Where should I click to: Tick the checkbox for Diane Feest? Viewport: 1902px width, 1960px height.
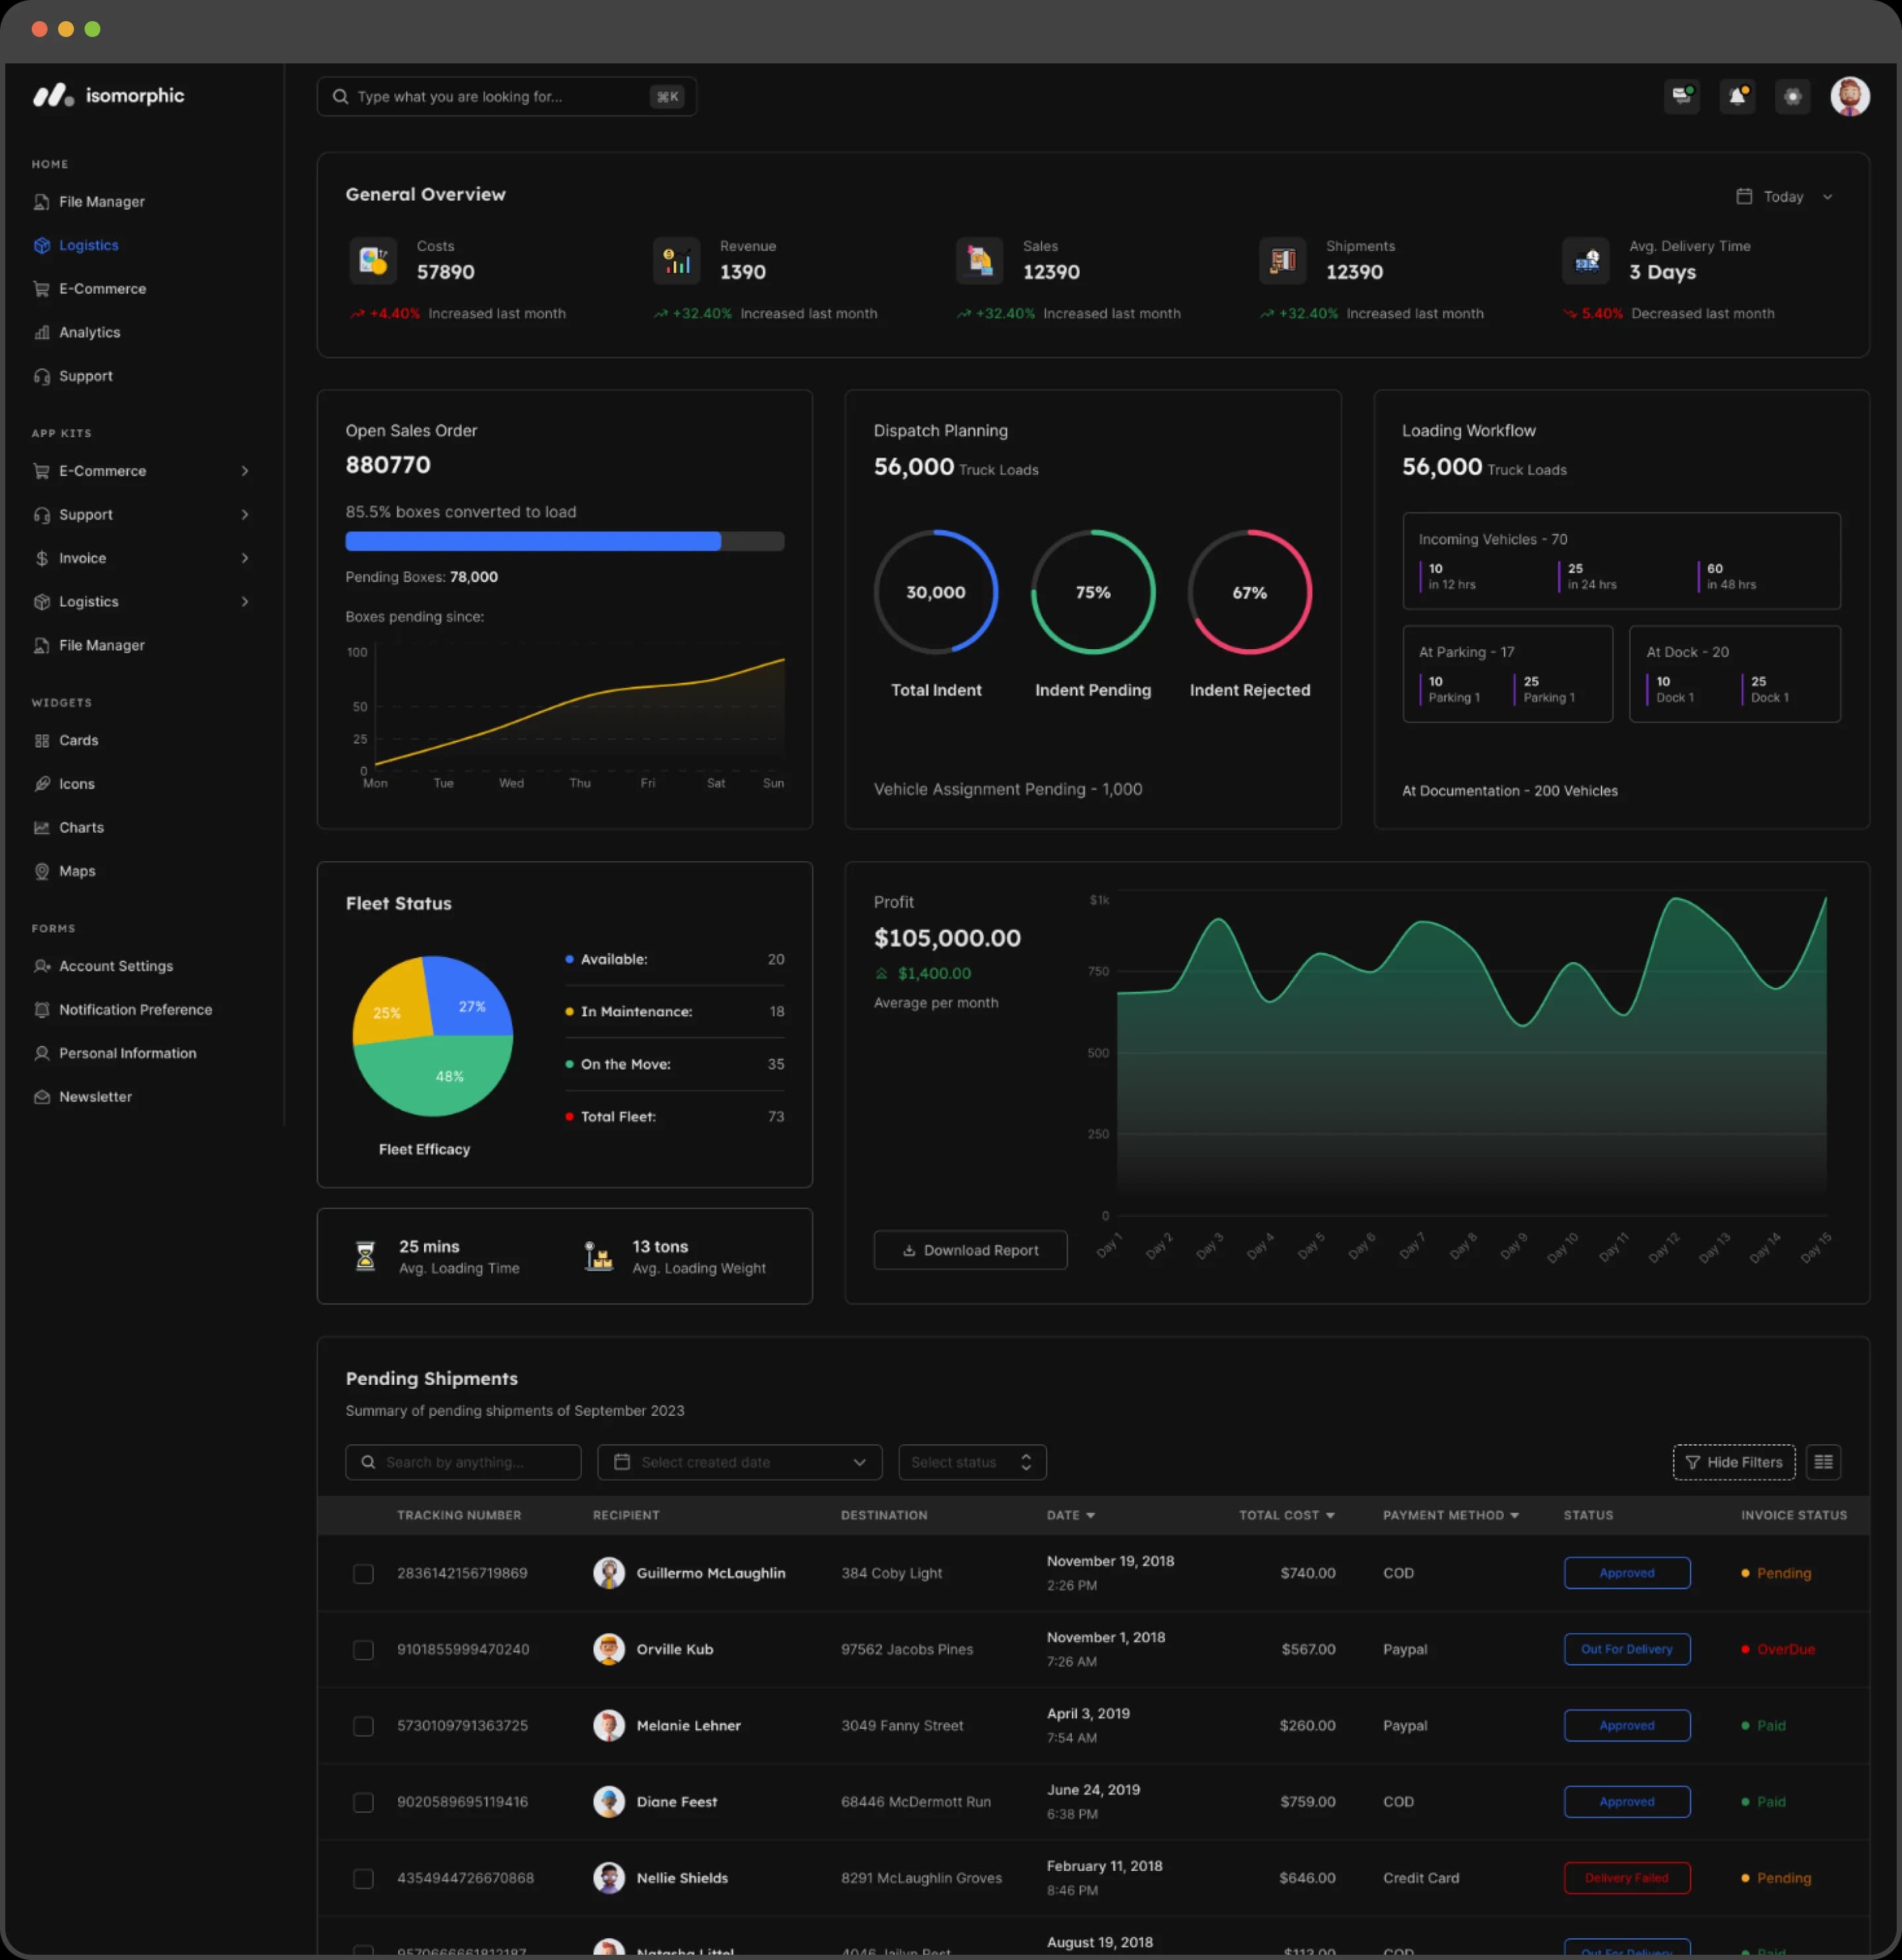(x=363, y=1802)
